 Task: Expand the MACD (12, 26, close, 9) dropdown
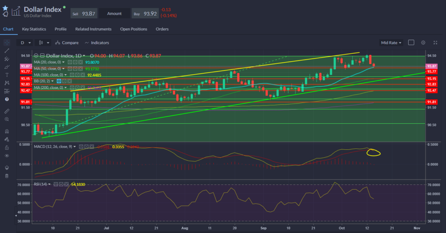click(75, 147)
